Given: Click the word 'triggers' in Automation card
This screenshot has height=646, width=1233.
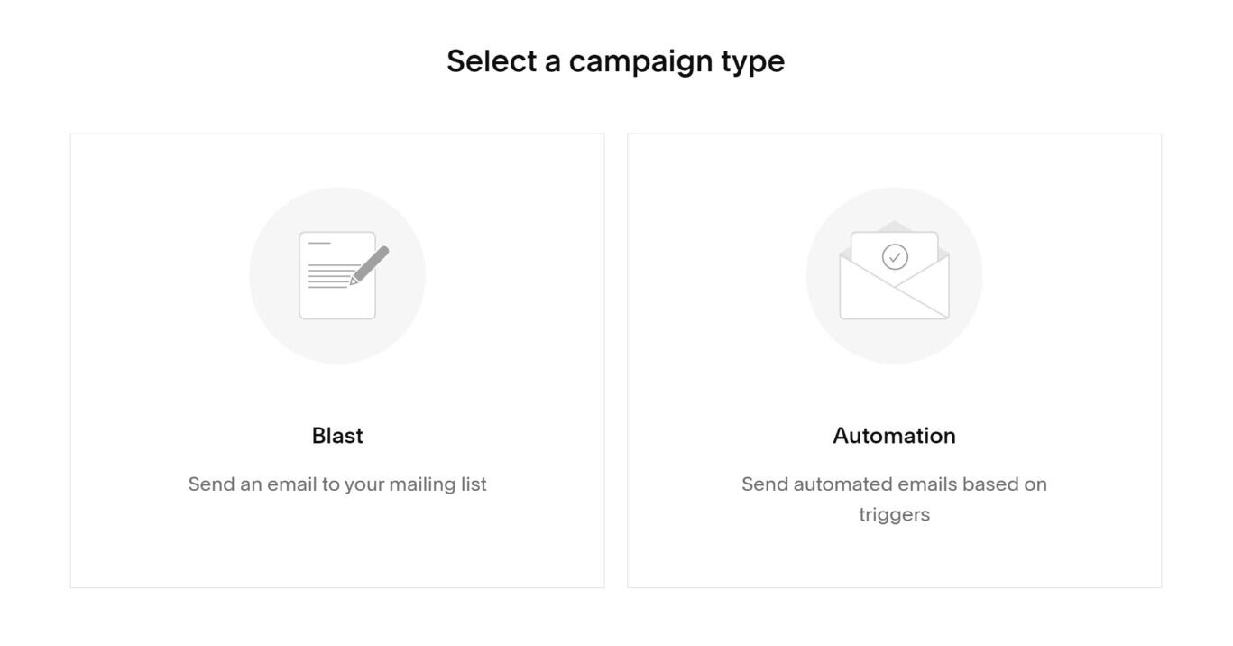Looking at the screenshot, I should [894, 515].
